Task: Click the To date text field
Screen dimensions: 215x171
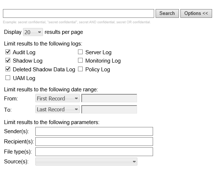Action: click(109, 109)
